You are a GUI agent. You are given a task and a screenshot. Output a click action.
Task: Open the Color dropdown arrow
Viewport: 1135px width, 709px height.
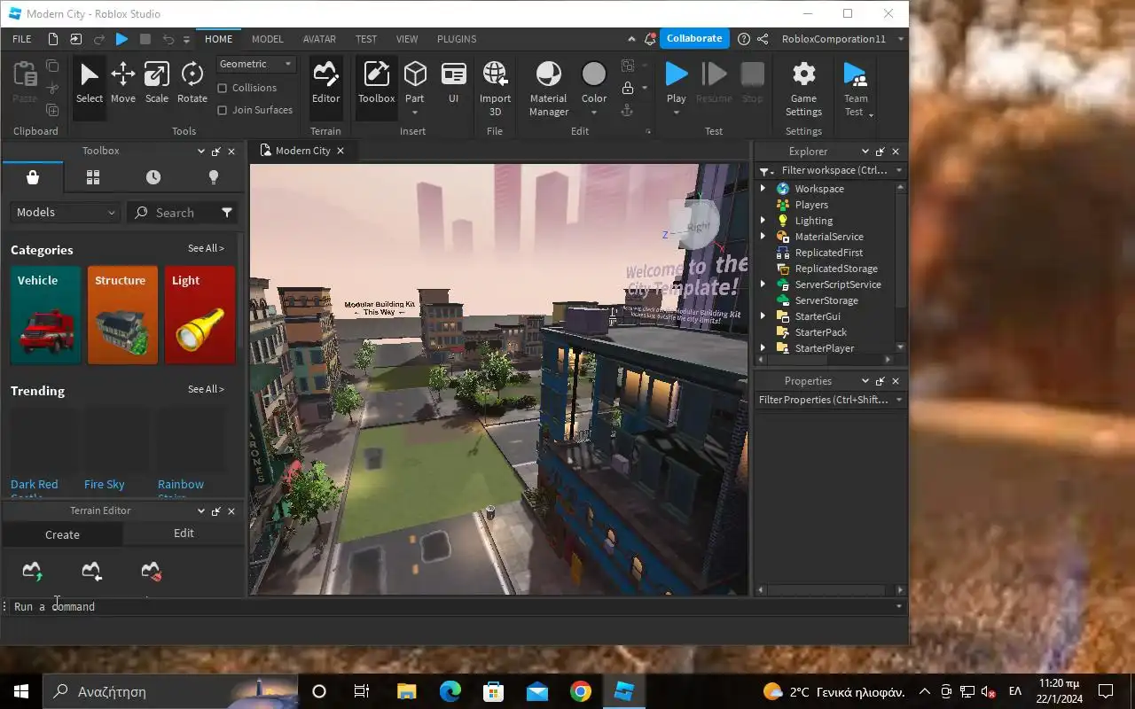[594, 113]
